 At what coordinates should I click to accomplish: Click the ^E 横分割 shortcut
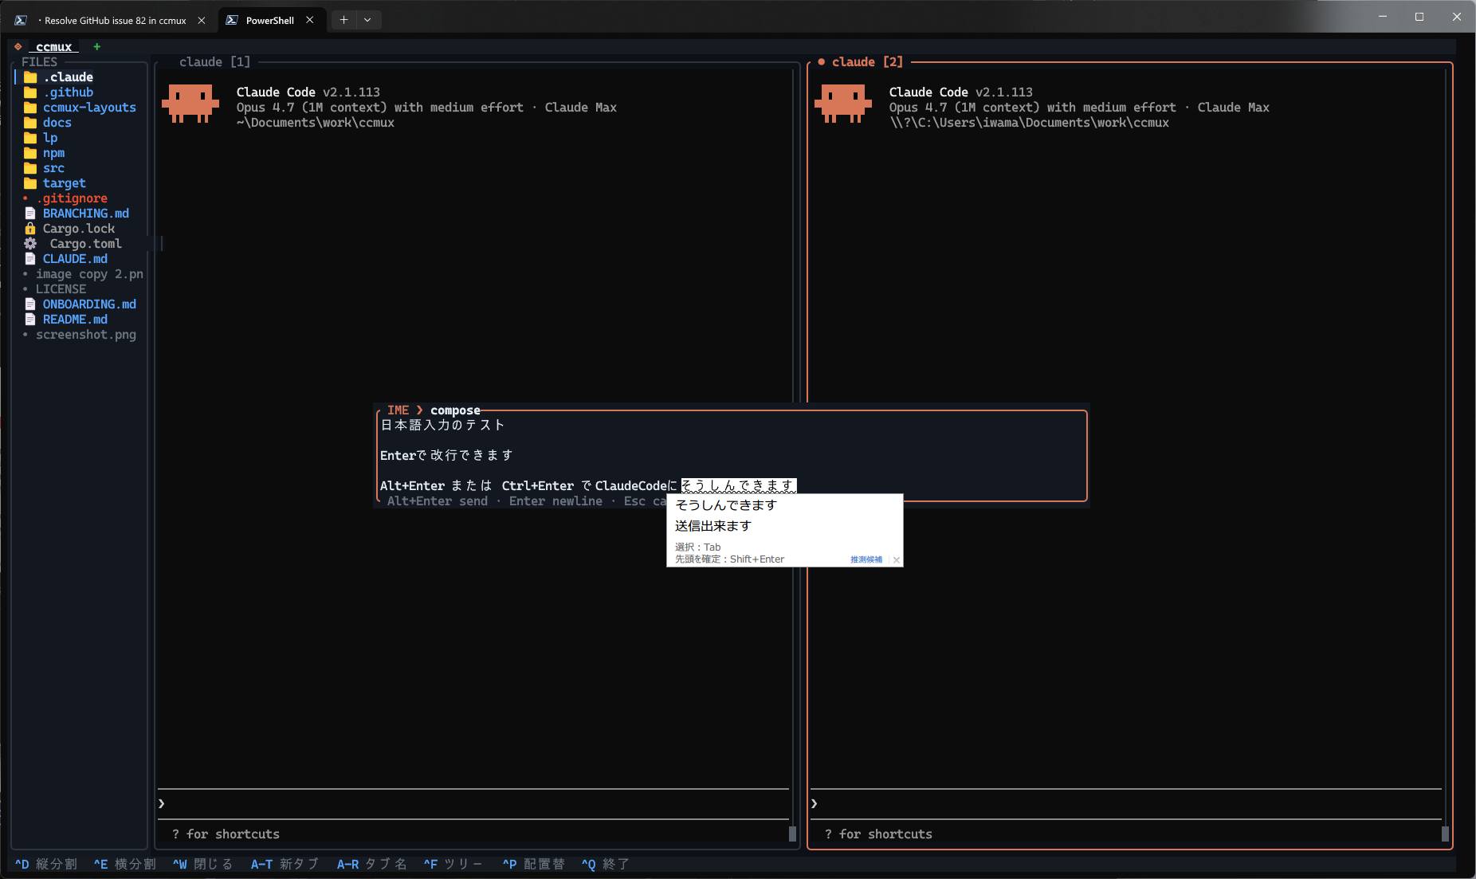coord(125,865)
